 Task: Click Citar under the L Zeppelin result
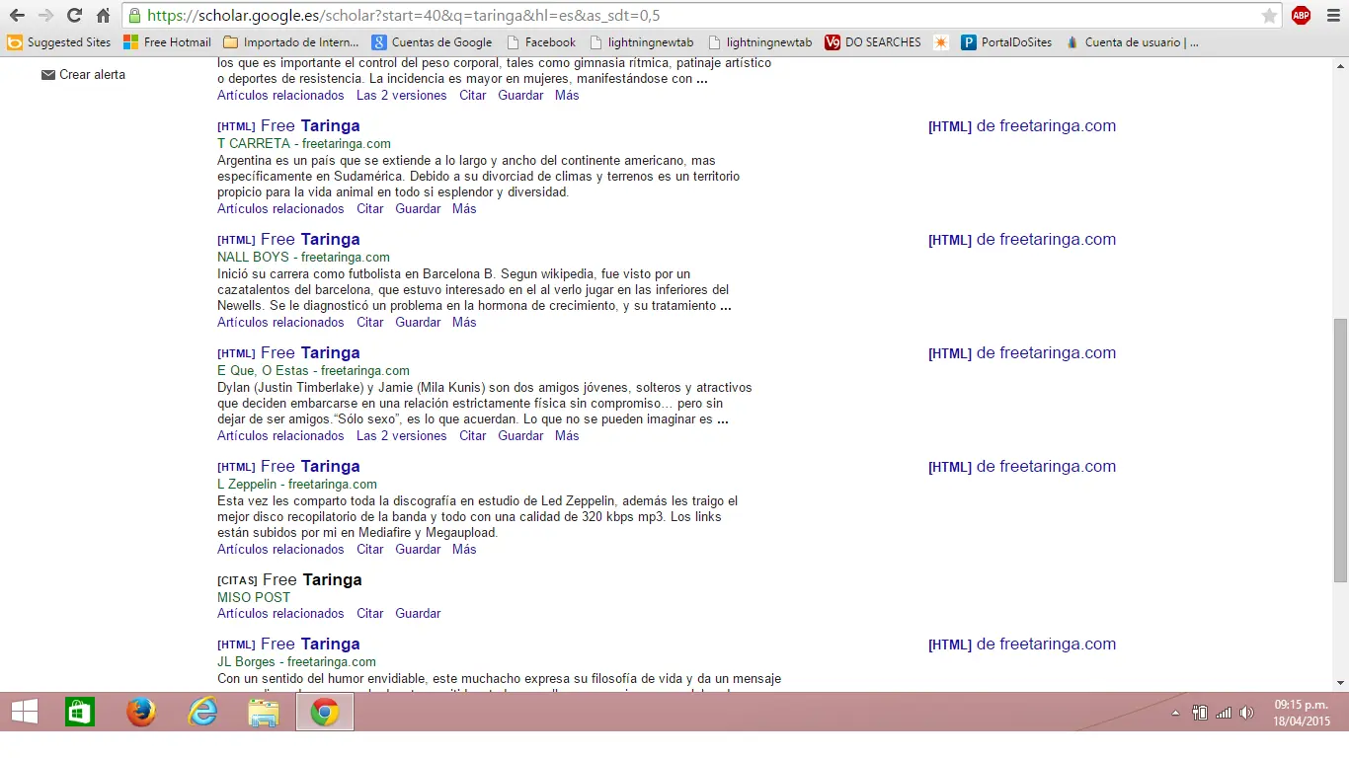coord(370,549)
